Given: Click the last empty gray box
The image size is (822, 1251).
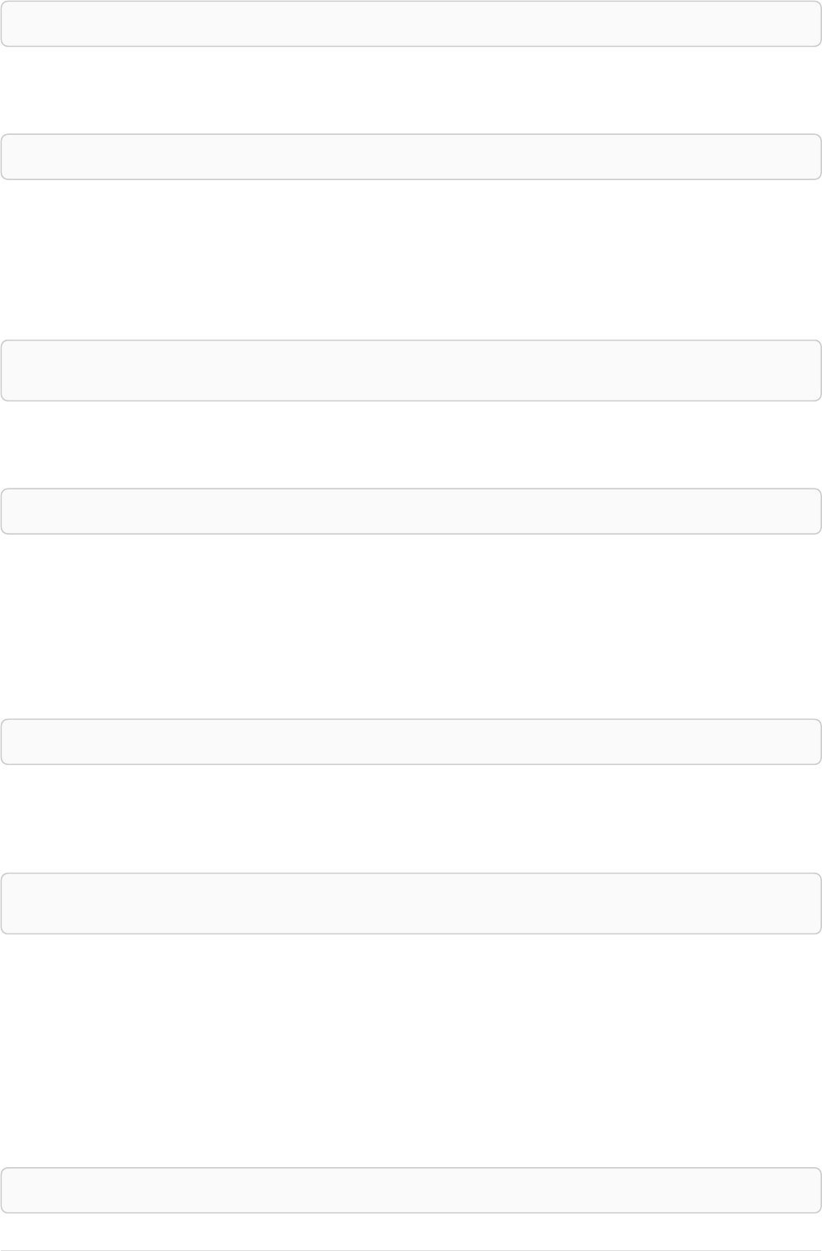Looking at the screenshot, I should point(411,1190).
